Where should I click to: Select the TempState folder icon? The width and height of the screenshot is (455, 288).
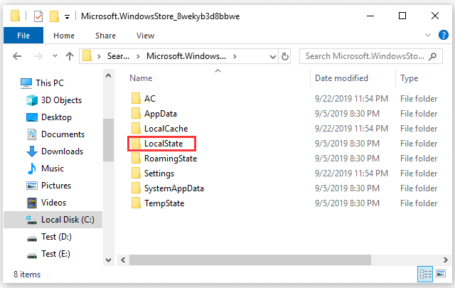pyautogui.click(x=136, y=203)
